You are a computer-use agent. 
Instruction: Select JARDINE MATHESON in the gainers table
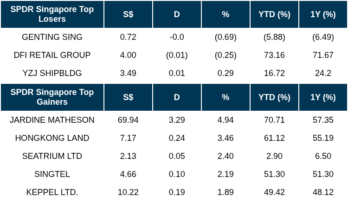(52, 120)
